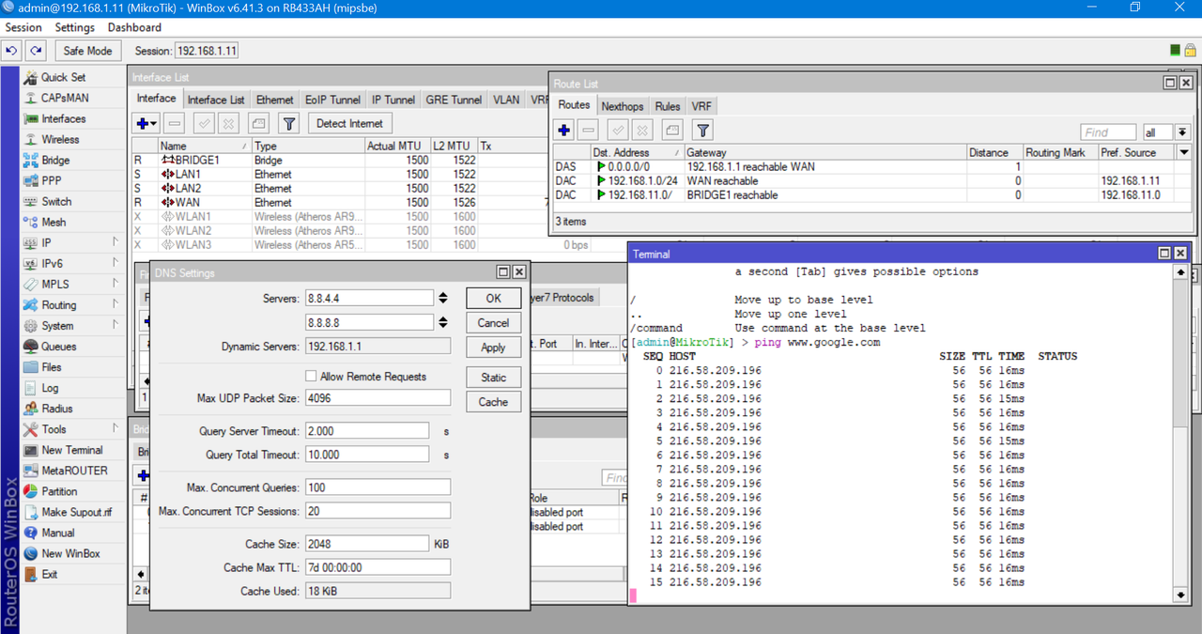
Task: Click the filter icon in Route List
Action: (702, 131)
